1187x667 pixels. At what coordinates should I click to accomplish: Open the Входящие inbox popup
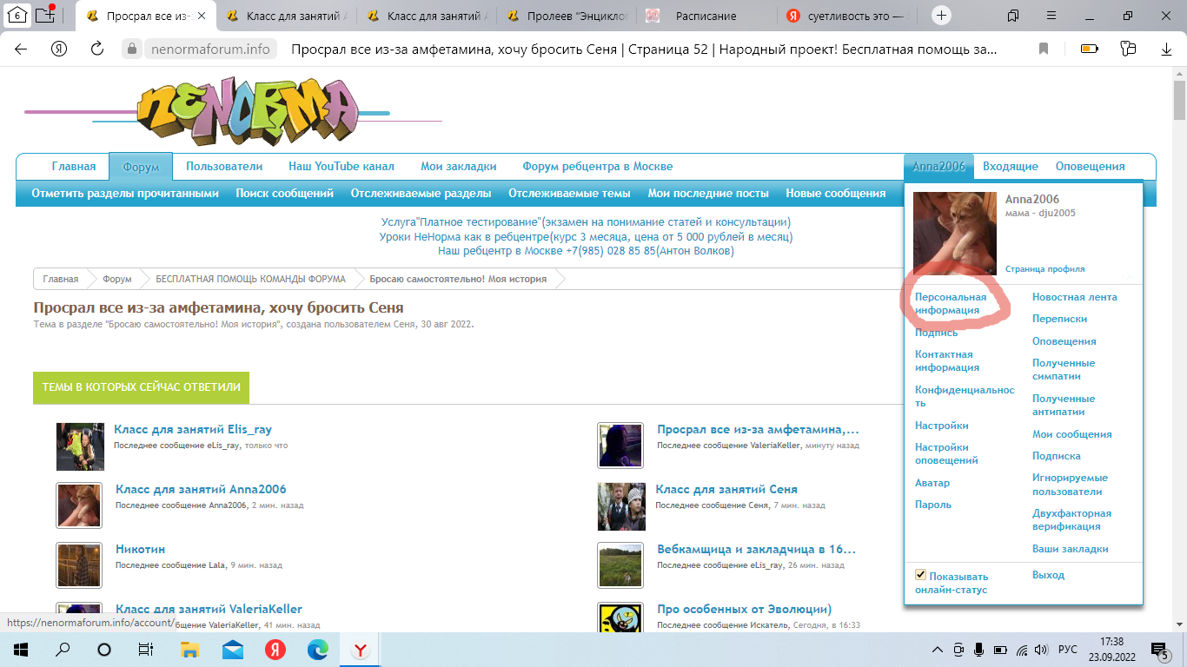(1010, 167)
